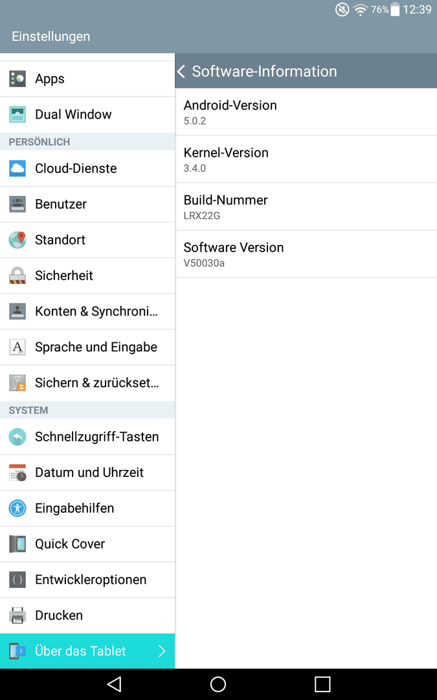Tap the Build-Nummer entry

(306, 207)
